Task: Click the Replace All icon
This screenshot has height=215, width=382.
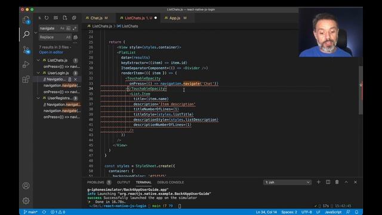Action: 76,37
